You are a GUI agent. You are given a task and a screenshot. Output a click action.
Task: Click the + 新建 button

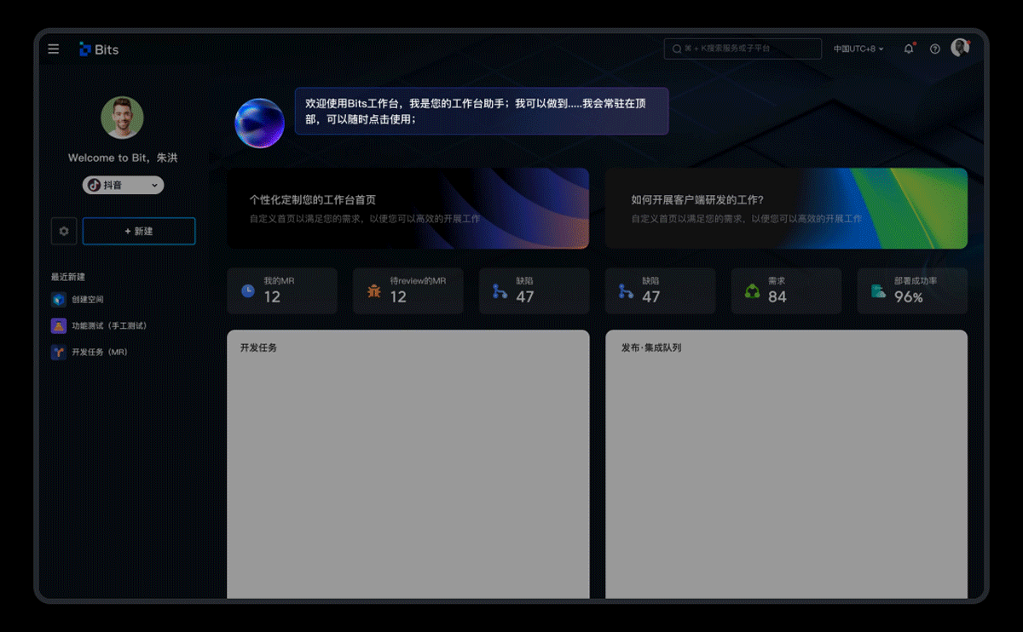point(139,231)
